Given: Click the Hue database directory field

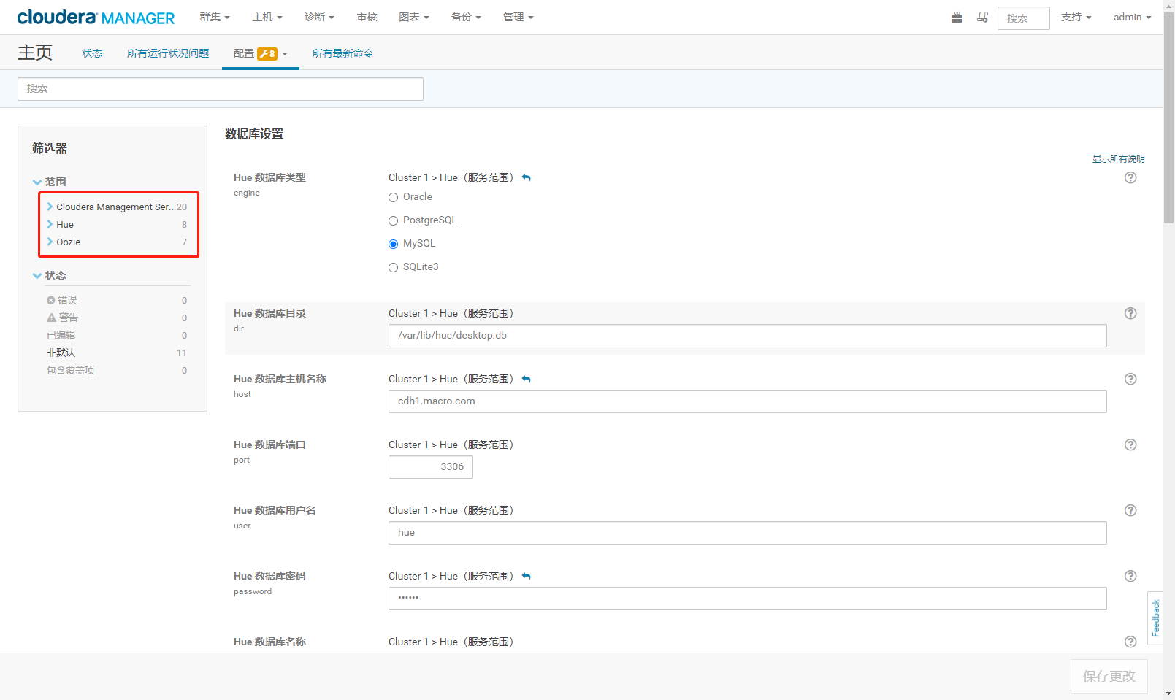Looking at the screenshot, I should point(747,336).
